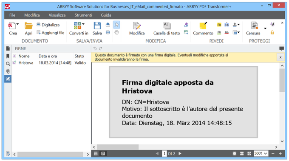Click the add image icon
289x161 pixels.
pyautogui.click(x=186, y=32)
